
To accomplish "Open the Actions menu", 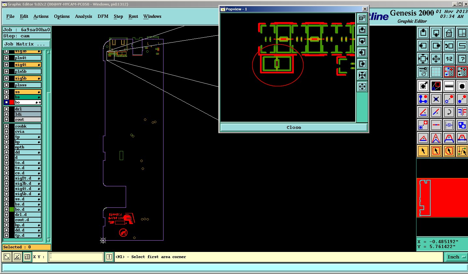I will point(41,16).
